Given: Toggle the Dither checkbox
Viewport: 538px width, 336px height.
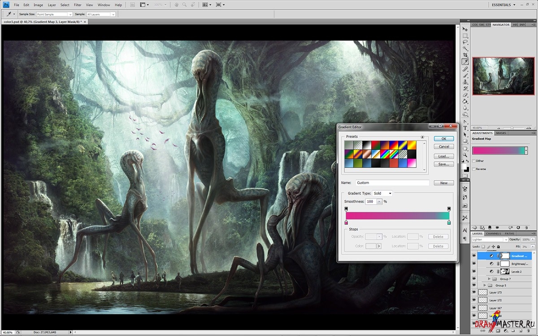Looking at the screenshot, I should point(474,161).
